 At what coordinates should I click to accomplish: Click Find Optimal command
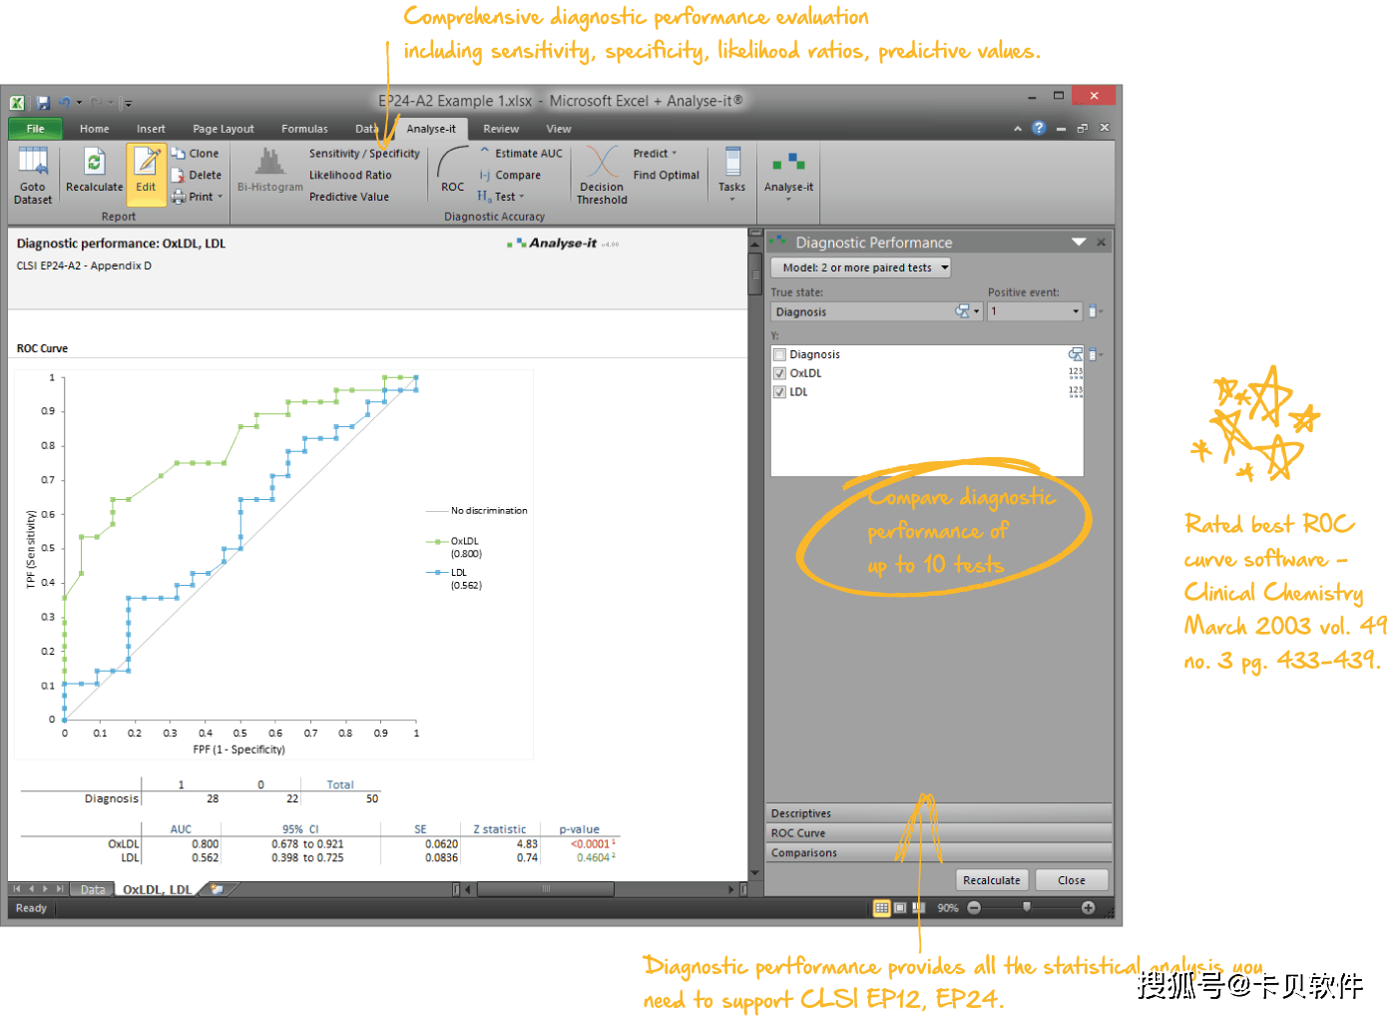point(666,175)
